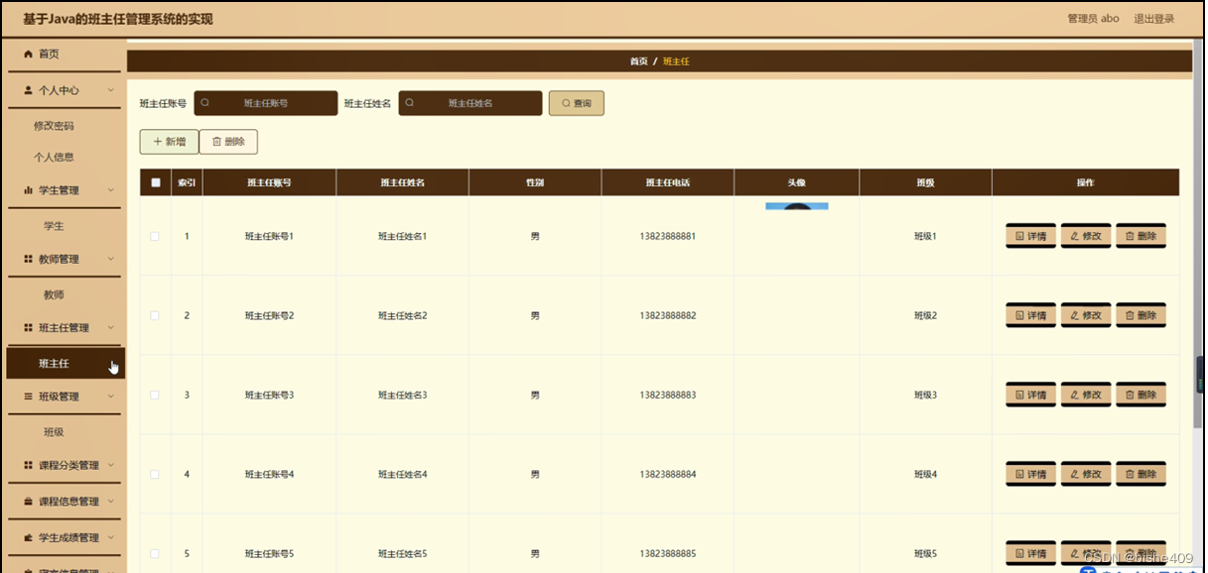
Task: Click the 班主任电话 column header
Action: 667,182
